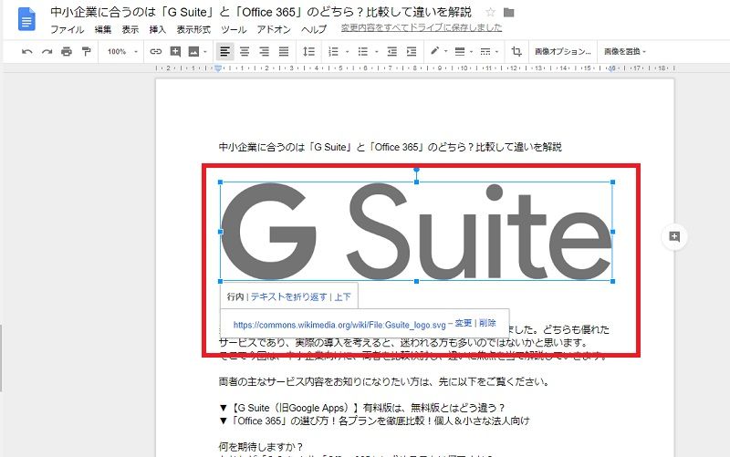Star this document
This screenshot has height=457, width=730.
click(491, 13)
